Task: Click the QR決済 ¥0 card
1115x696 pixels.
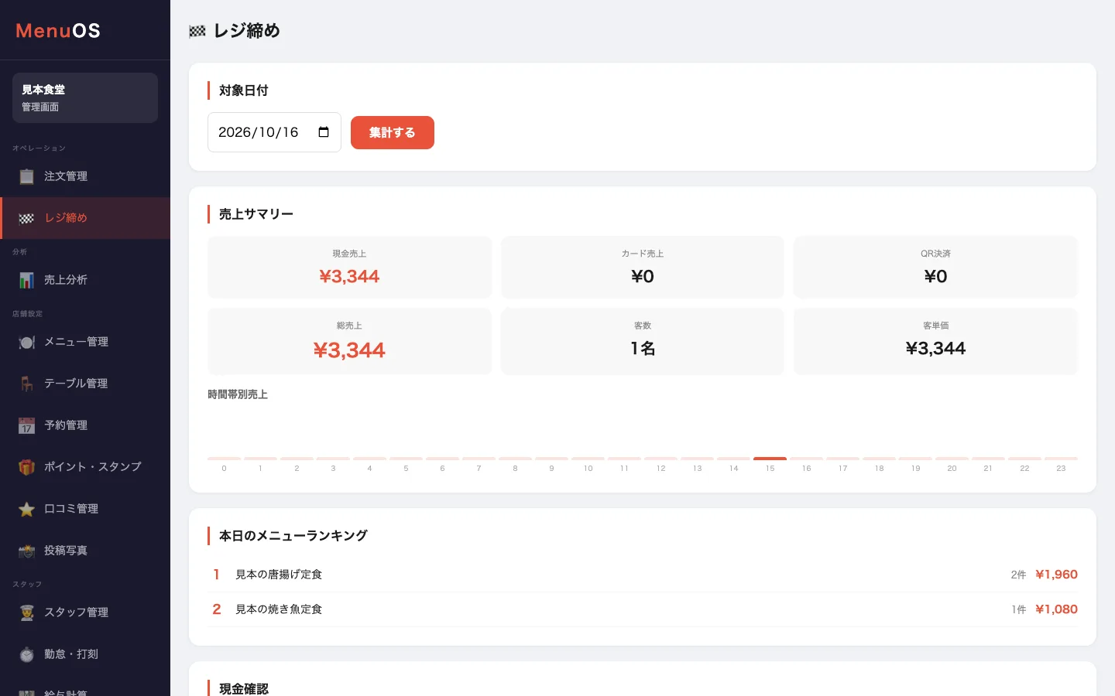Action: (935, 267)
